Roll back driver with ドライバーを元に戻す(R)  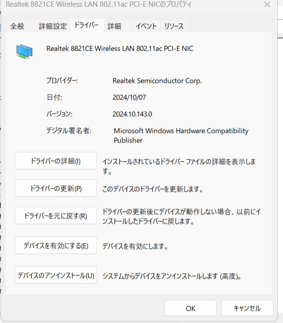(x=56, y=216)
